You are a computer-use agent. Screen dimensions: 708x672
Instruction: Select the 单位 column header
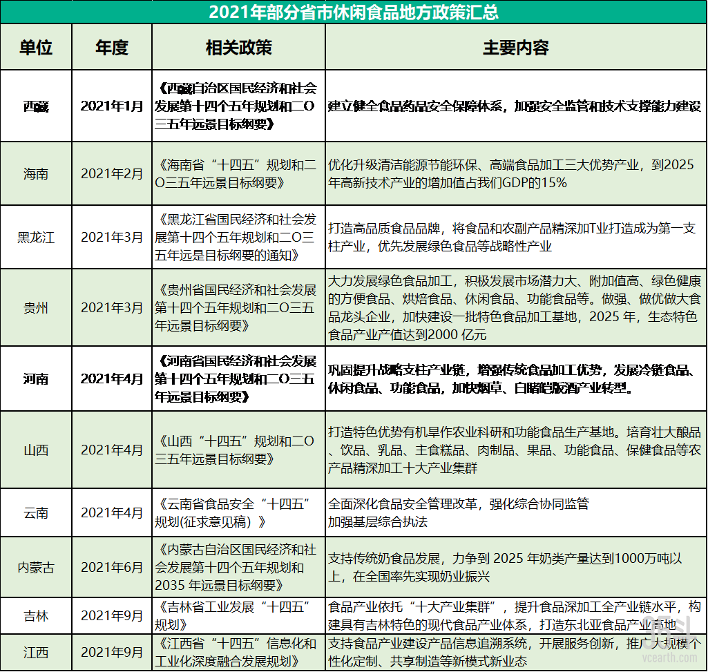pyautogui.click(x=36, y=47)
